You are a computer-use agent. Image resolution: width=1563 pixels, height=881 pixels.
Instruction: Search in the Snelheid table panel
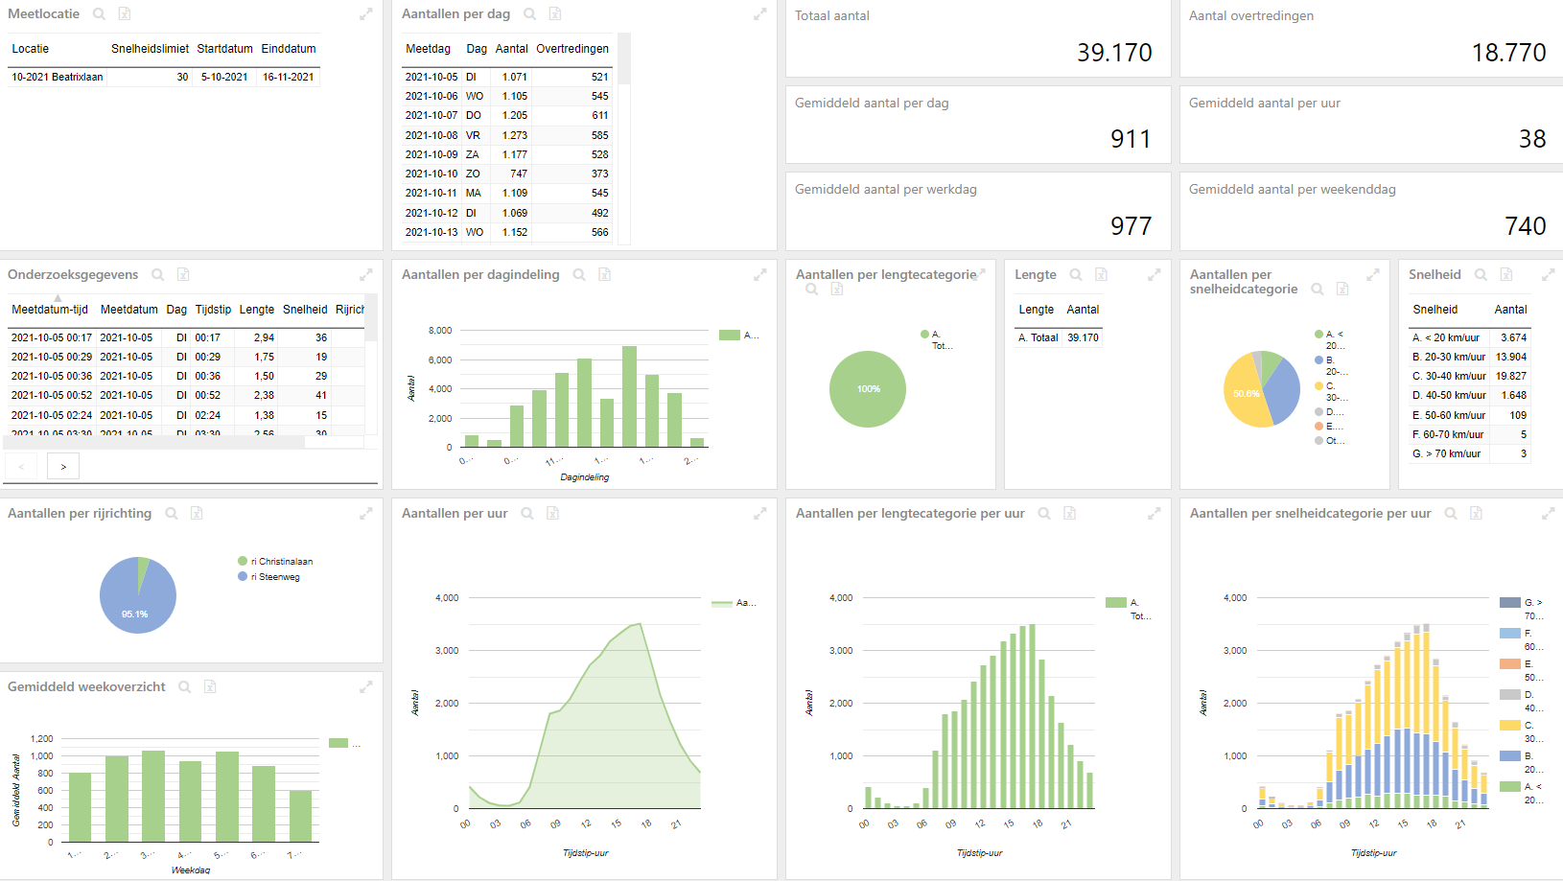[1481, 275]
